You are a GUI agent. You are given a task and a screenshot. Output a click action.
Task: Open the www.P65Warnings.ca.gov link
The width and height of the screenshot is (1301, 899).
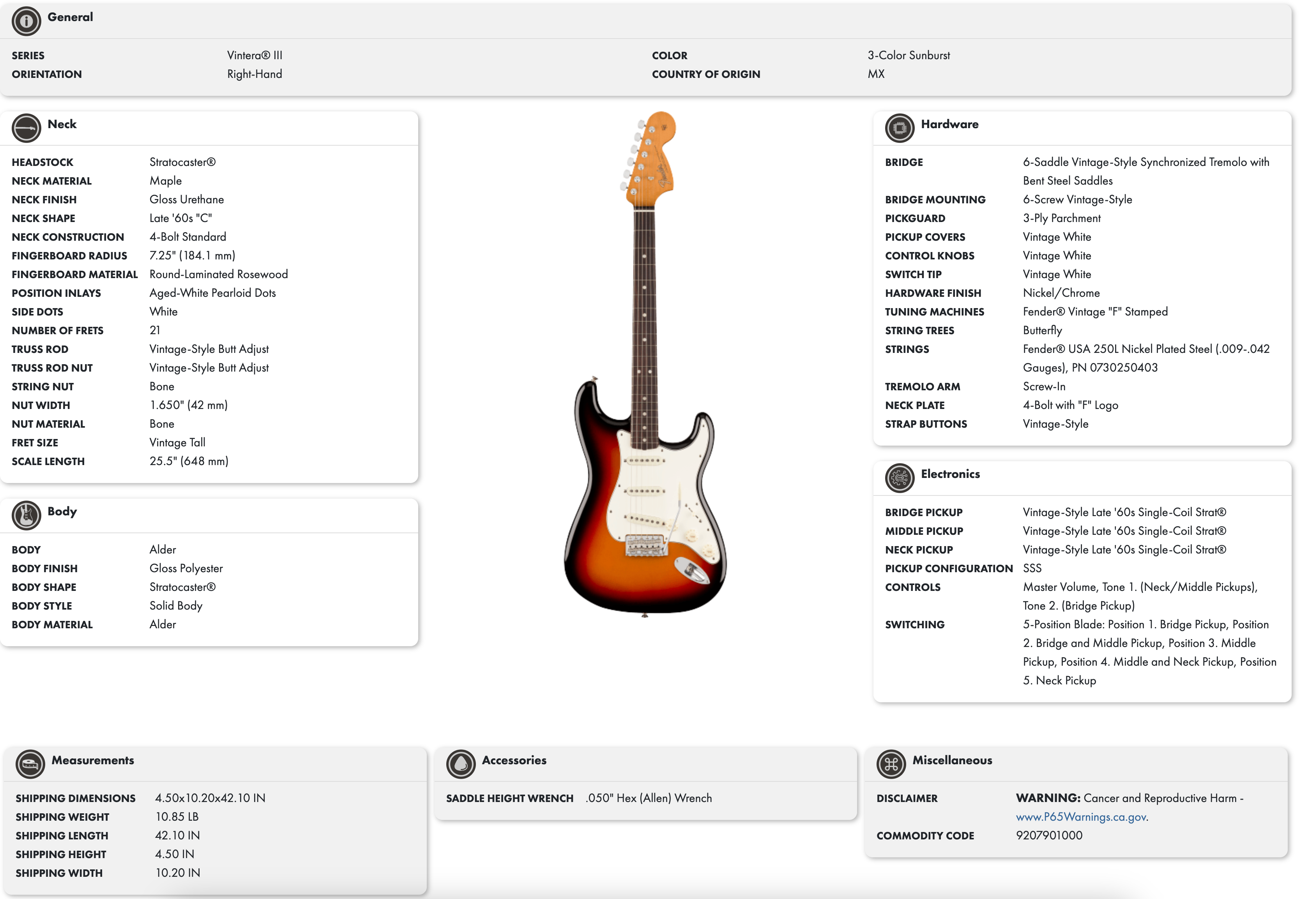click(1081, 817)
